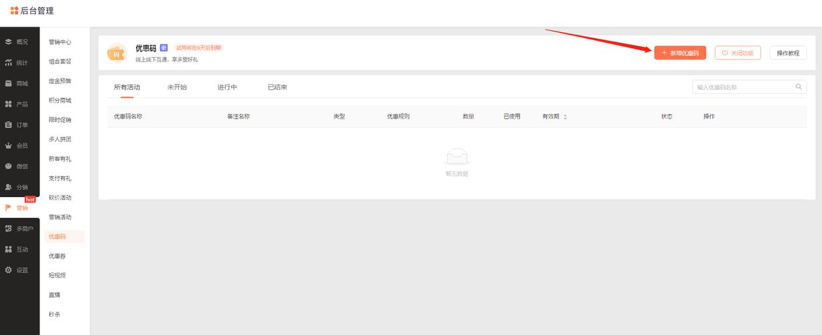Switch to 进行中 tab
The width and height of the screenshot is (822, 335).
pyautogui.click(x=227, y=87)
